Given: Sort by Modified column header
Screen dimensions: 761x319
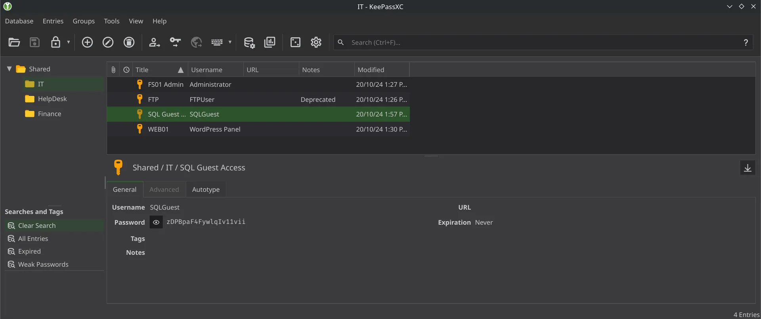Looking at the screenshot, I should [382, 70].
